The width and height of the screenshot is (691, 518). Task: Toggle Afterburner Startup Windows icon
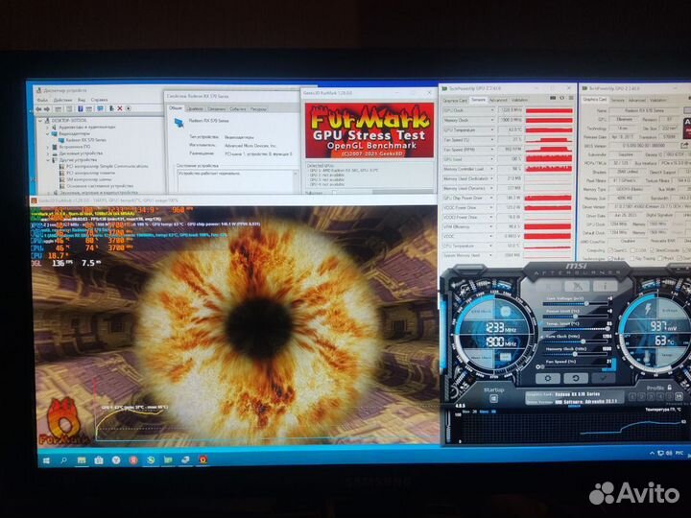493,399
